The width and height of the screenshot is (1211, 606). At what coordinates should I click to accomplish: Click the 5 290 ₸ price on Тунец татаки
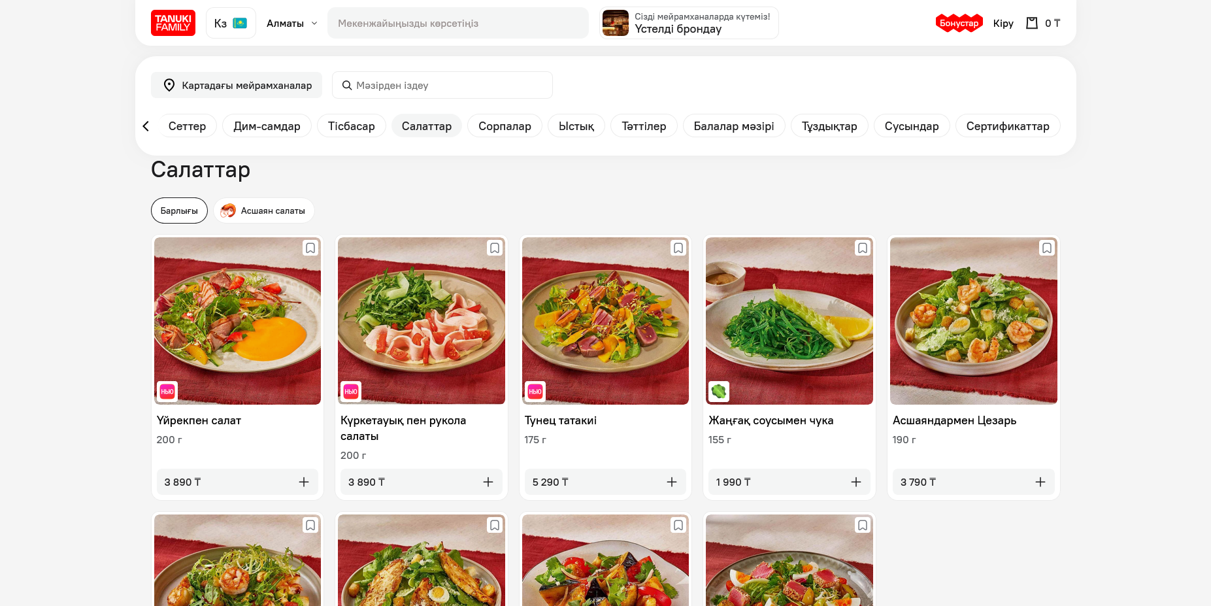[x=550, y=482]
